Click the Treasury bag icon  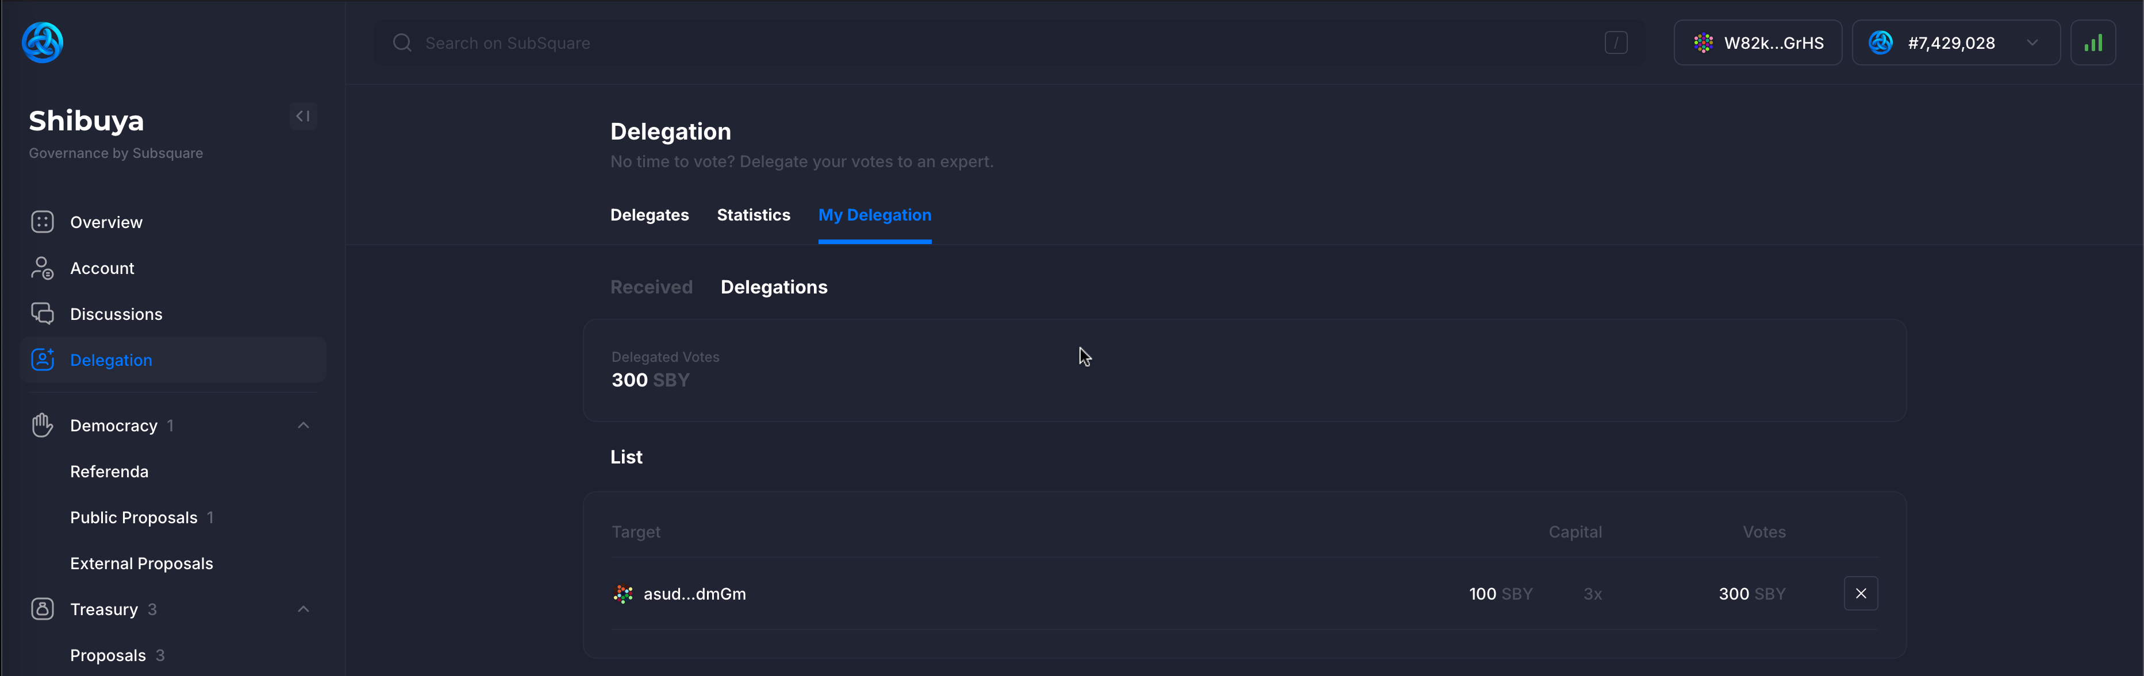(43, 609)
